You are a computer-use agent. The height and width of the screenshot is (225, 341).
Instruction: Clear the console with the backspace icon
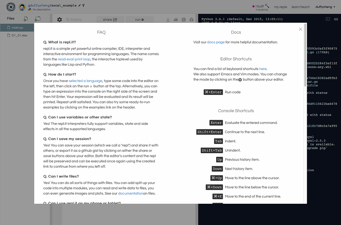click(336, 19)
